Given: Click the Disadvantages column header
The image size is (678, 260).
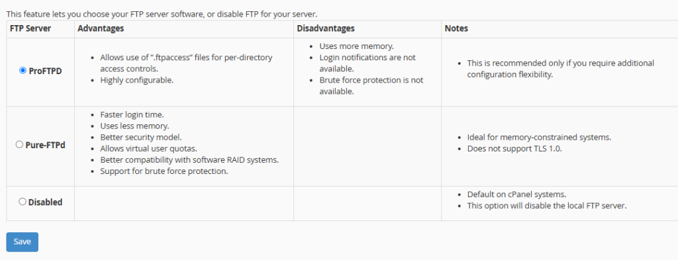Looking at the screenshot, I should click(326, 28).
